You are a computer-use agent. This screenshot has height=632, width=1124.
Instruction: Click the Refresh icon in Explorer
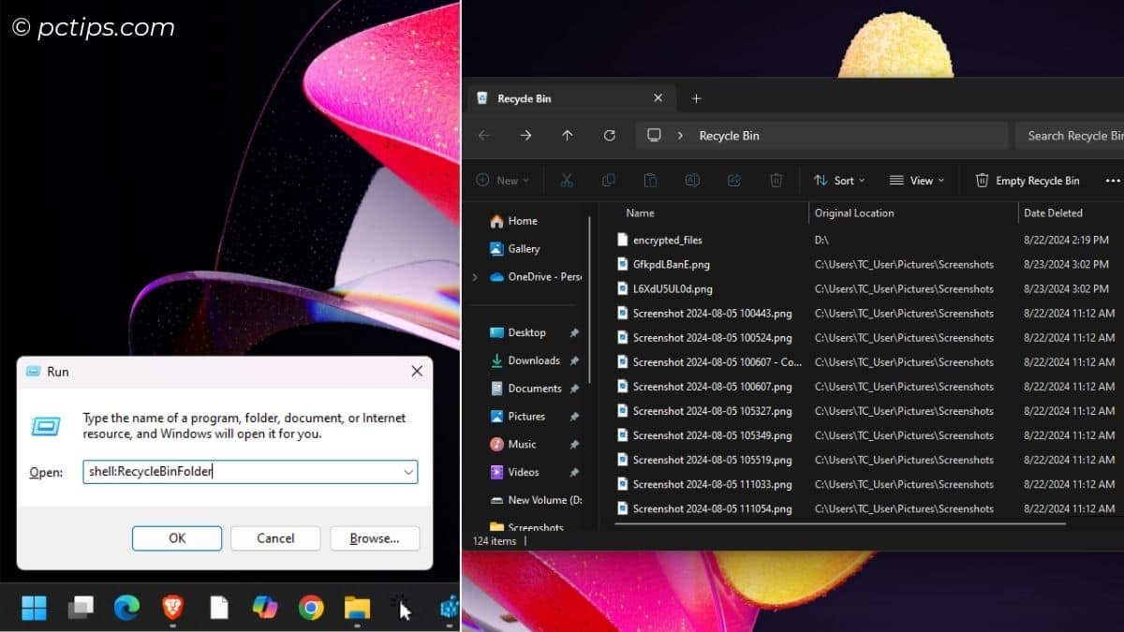click(609, 136)
